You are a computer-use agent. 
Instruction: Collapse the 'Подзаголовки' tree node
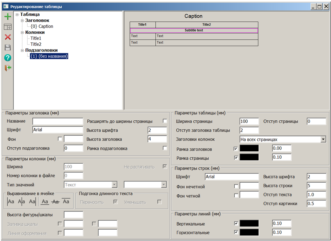(22, 50)
